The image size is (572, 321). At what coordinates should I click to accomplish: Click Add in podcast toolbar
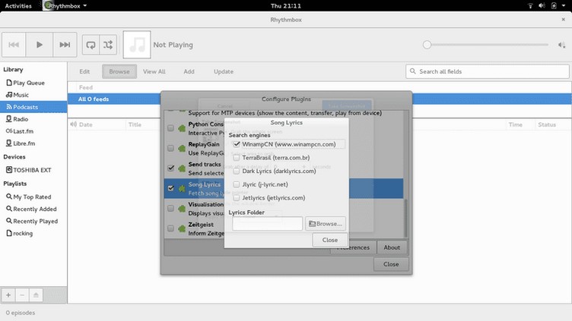pyautogui.click(x=189, y=71)
